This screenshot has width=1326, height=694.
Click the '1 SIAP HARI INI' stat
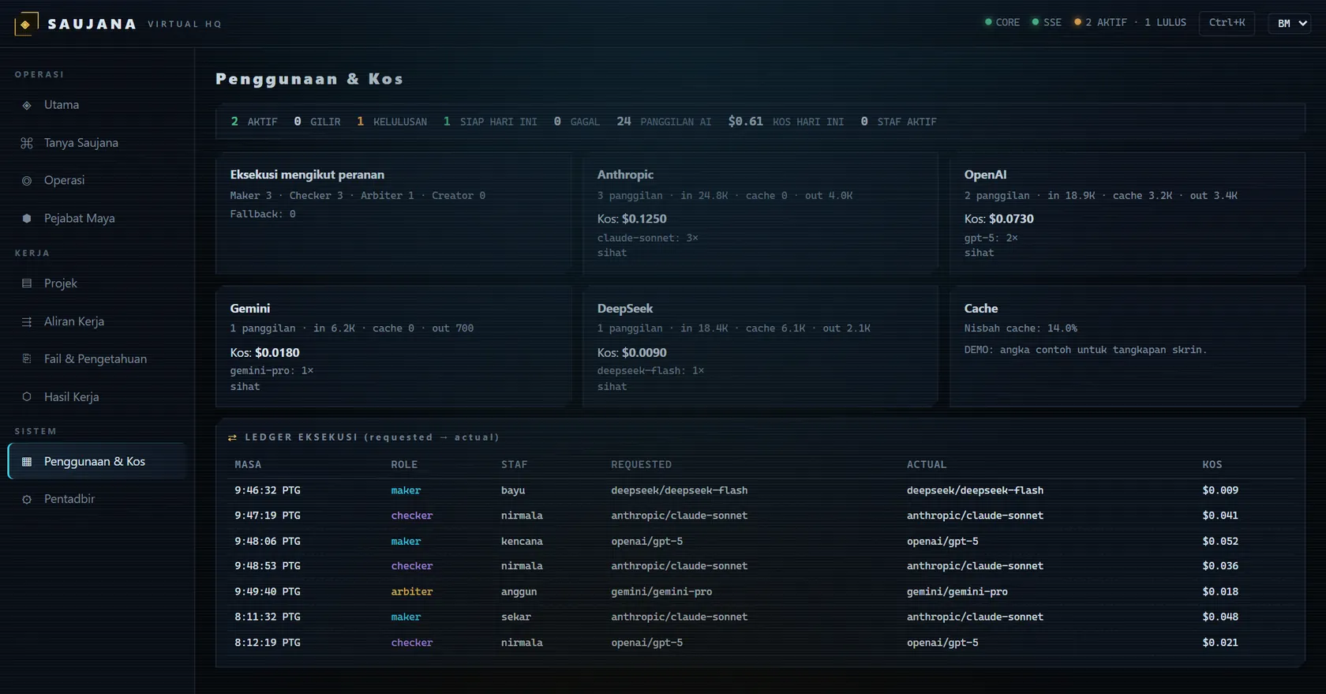[x=489, y=122]
